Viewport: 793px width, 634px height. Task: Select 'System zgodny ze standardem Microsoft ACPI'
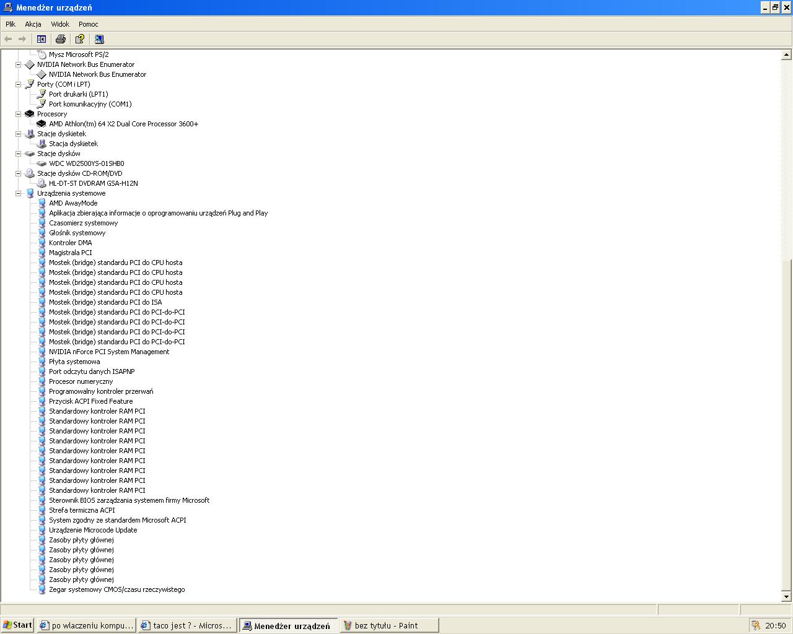(x=117, y=520)
